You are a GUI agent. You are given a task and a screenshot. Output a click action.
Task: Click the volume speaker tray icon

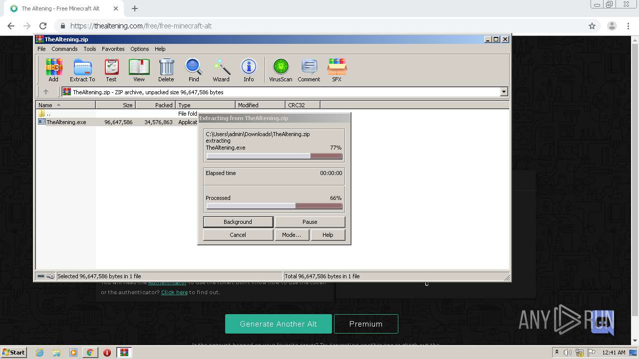568,353
